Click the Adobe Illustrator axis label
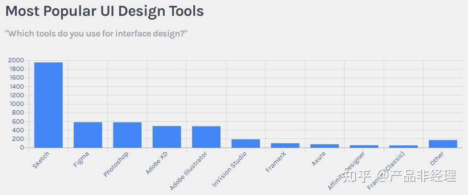The image size is (468, 195). pyautogui.click(x=188, y=171)
